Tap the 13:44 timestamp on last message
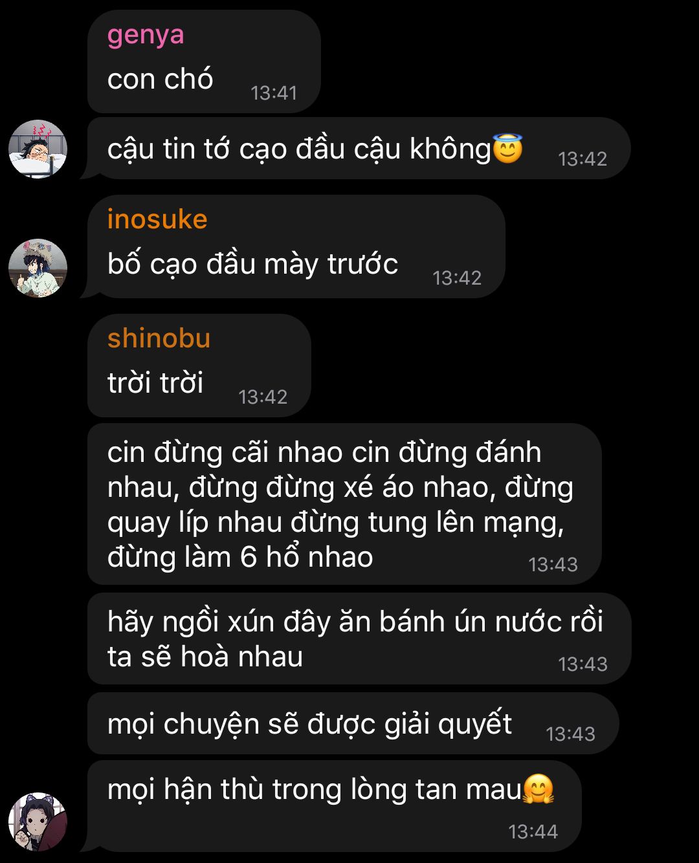Screen dimensions: 699x863 click(533, 831)
